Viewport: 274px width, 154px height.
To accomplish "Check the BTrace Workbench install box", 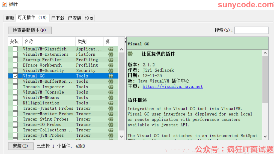I will [x=15, y=65].
